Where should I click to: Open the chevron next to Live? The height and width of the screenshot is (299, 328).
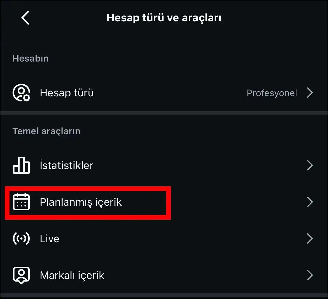(x=310, y=238)
